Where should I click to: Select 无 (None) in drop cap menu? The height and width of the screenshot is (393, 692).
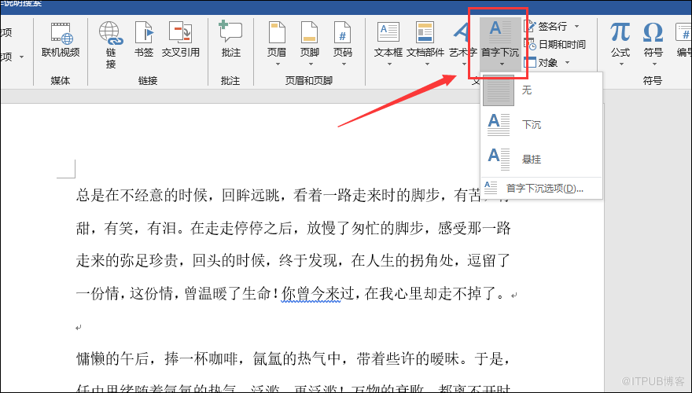point(526,90)
